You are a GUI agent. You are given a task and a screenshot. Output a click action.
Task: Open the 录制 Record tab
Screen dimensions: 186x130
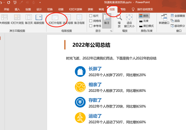pos(90,9)
